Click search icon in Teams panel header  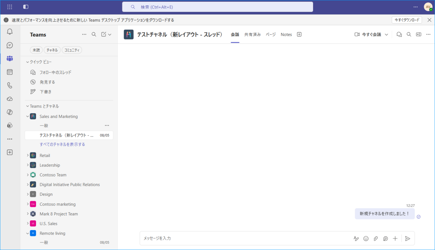pos(94,34)
